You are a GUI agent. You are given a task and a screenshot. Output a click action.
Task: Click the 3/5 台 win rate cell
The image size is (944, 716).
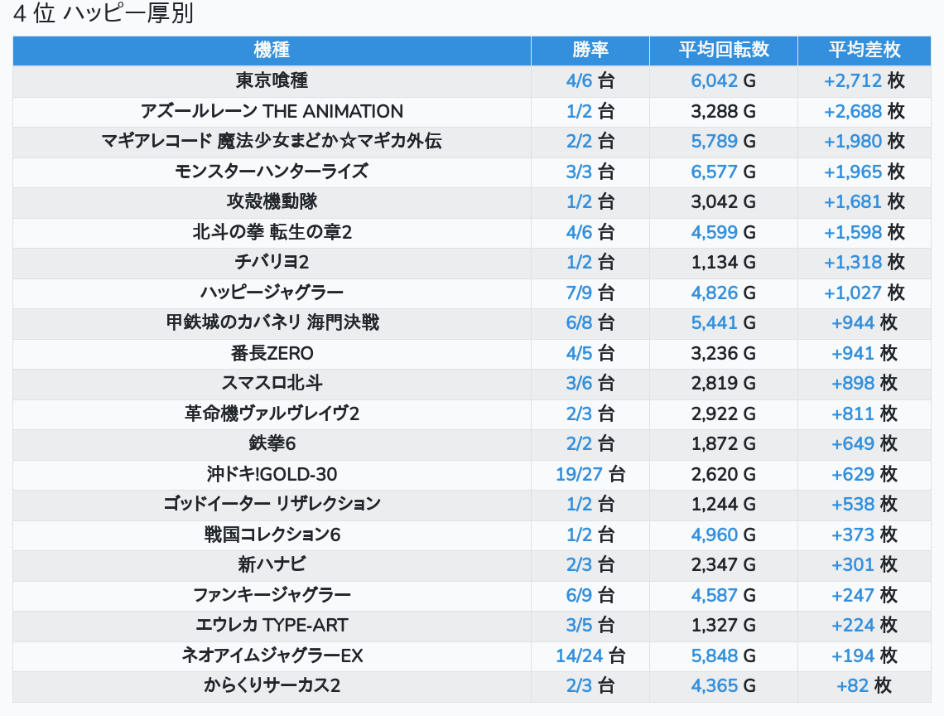(590, 625)
